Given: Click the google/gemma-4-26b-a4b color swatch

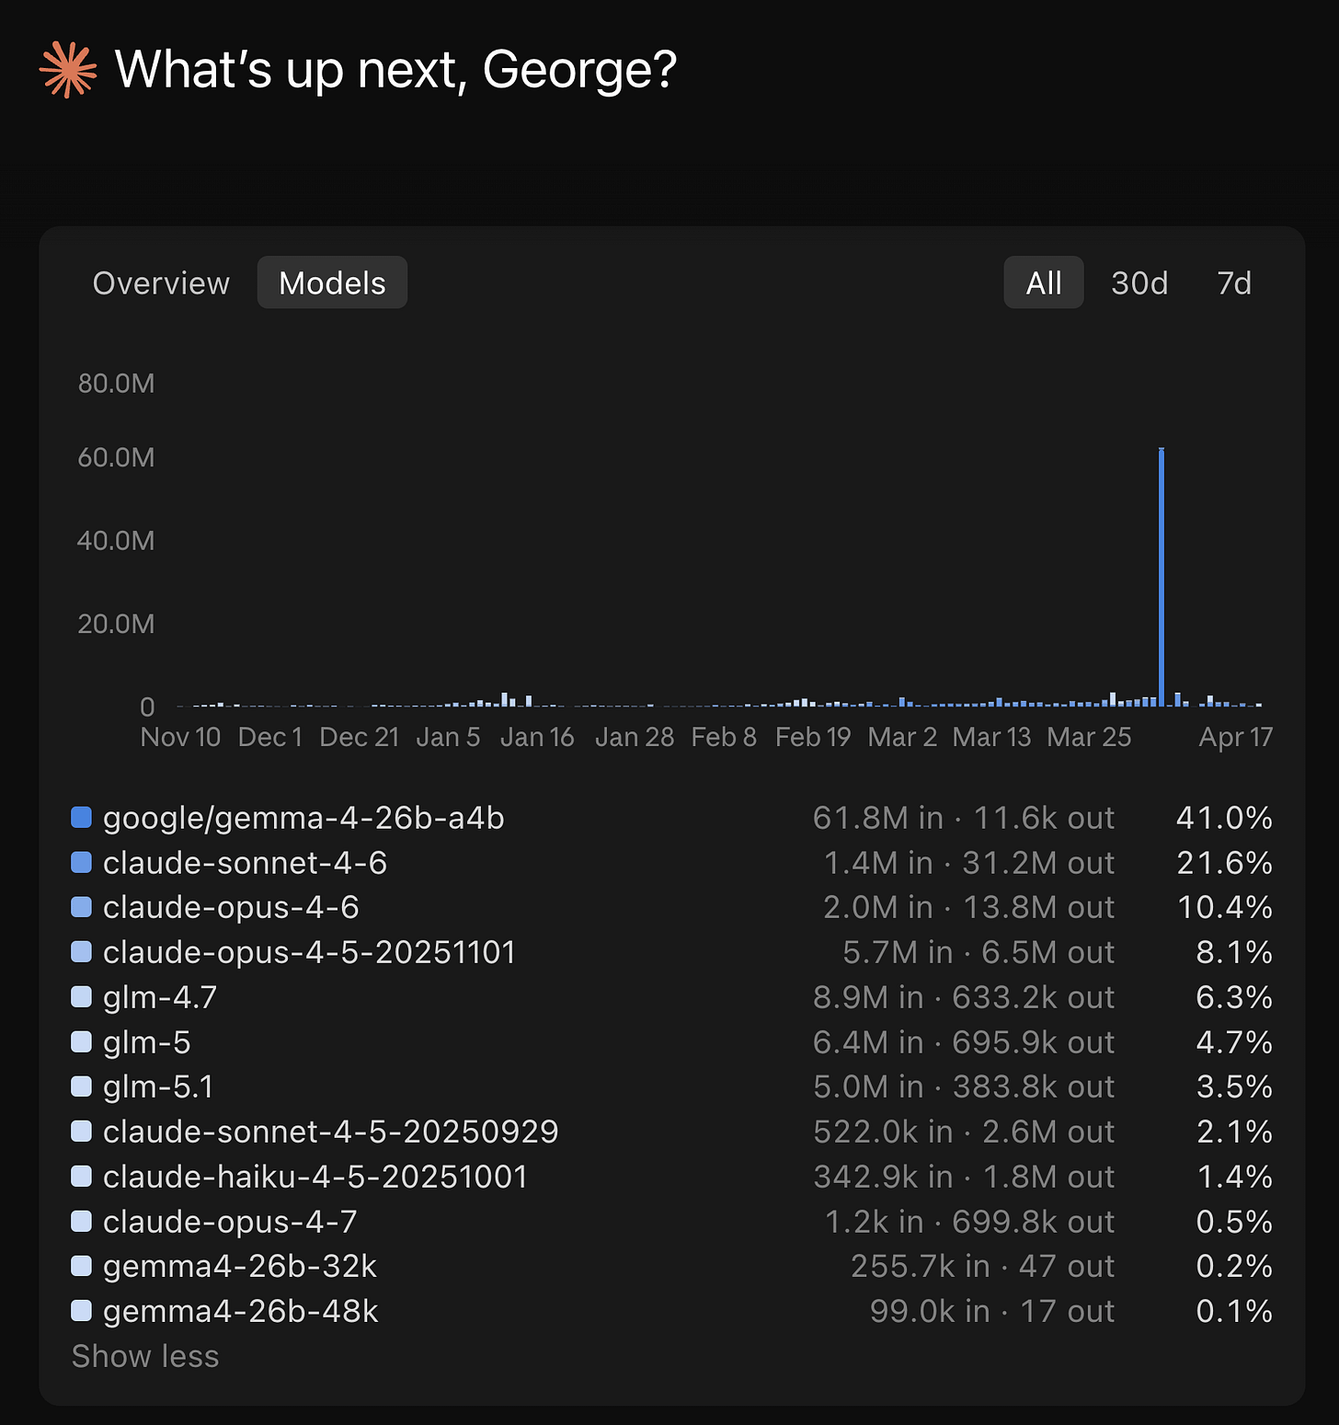Looking at the screenshot, I should tap(82, 817).
